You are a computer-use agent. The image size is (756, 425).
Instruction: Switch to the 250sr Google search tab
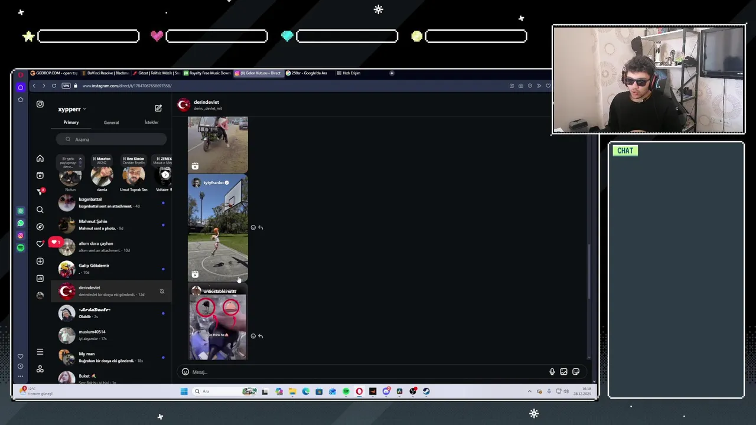309,73
